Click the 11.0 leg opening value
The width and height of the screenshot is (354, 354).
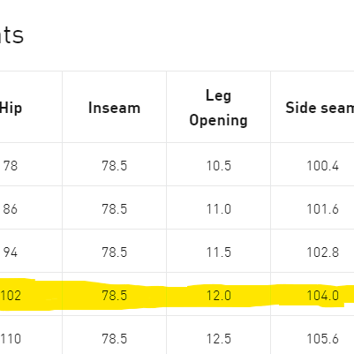pos(218,209)
